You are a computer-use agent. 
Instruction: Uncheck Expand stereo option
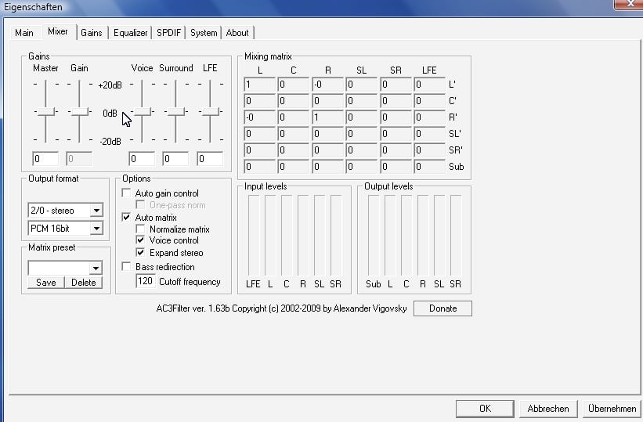141,253
